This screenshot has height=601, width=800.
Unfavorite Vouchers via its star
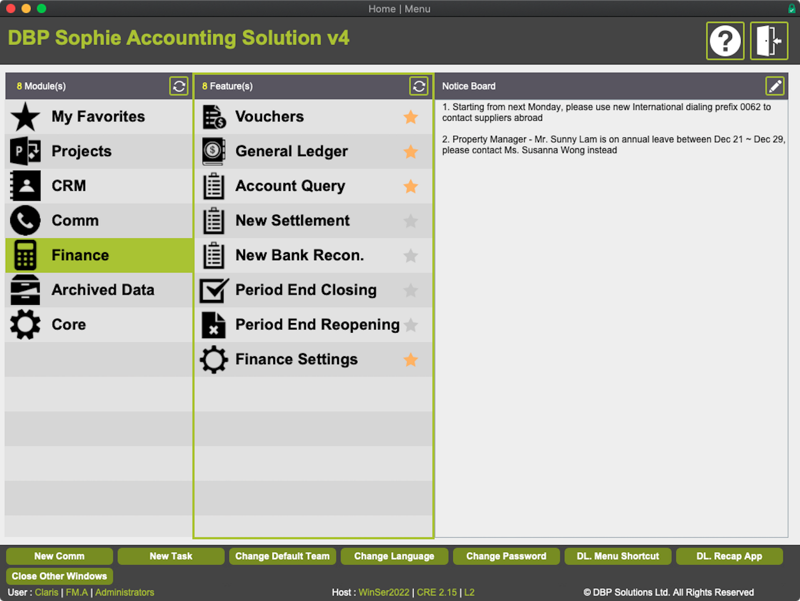coord(411,116)
